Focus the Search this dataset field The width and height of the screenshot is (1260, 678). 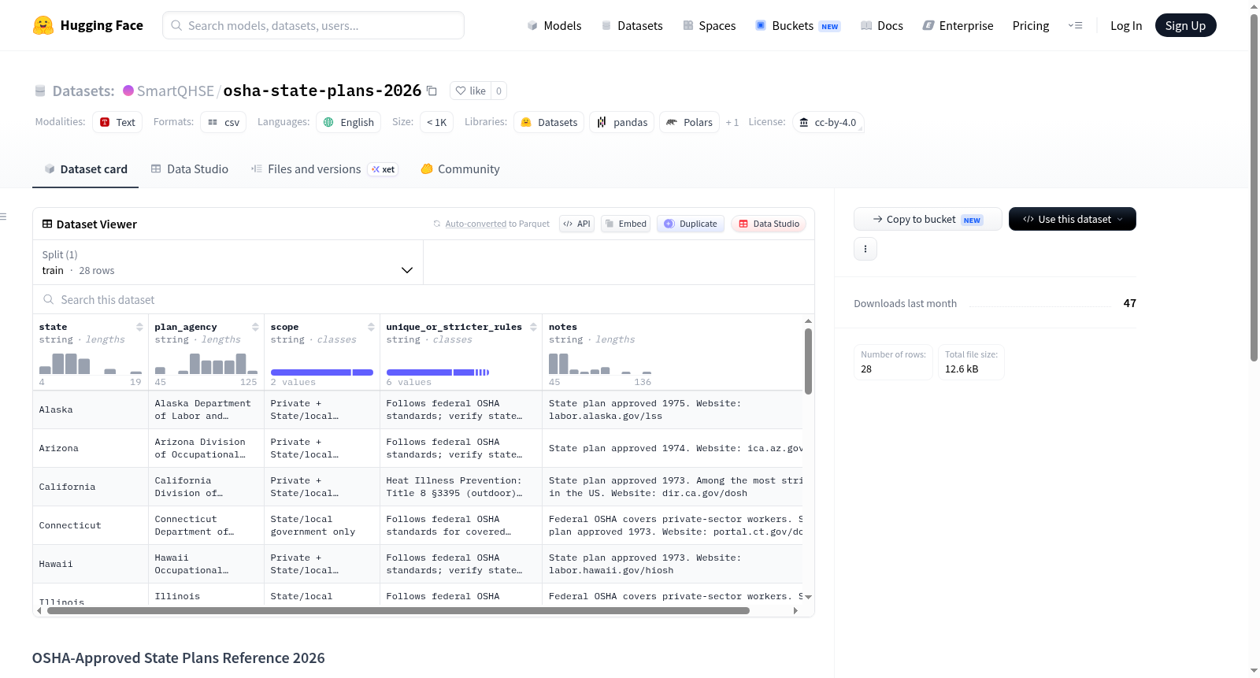point(424,299)
